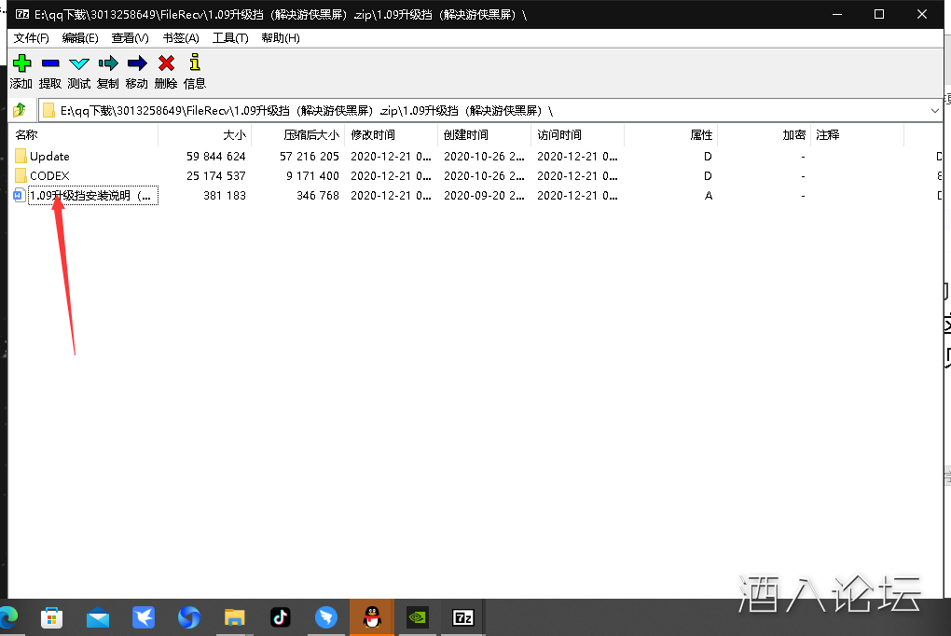The image size is (951, 636).
Task: Click the green Add (添加) toolbar icon
Action: pyautogui.click(x=21, y=63)
